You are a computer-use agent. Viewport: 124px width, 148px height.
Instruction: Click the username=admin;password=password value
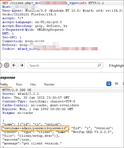pyautogui.click(x=35, y=128)
